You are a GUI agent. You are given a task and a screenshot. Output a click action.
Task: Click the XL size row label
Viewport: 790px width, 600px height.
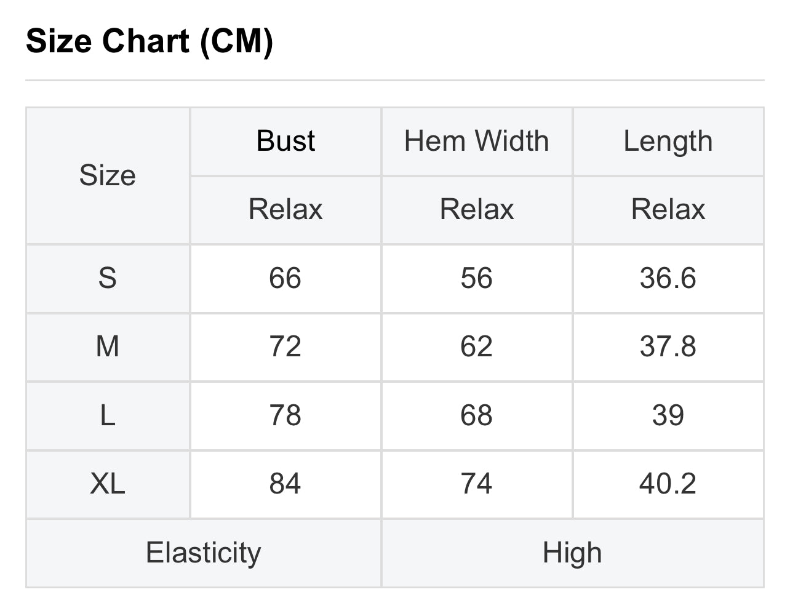[107, 484]
